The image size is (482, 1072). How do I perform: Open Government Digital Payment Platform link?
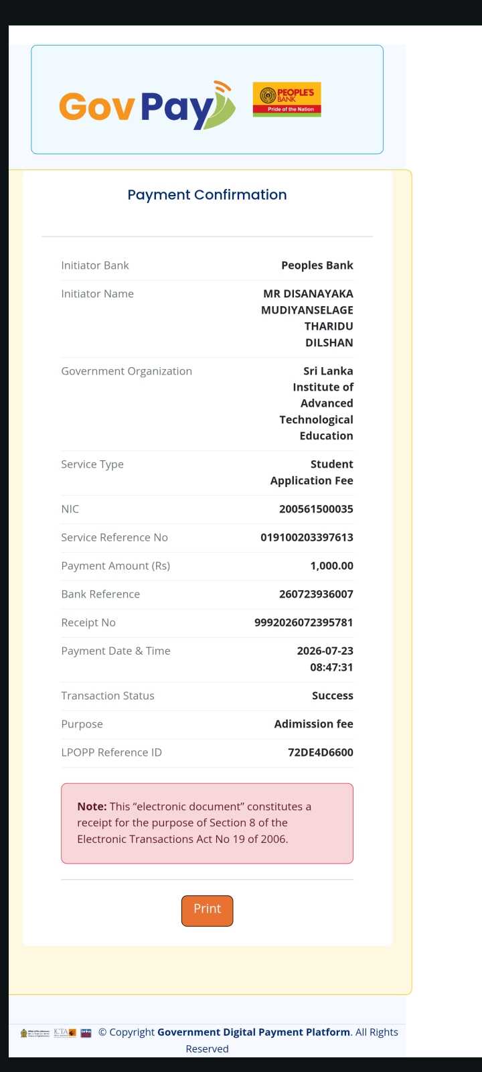pos(254,1032)
